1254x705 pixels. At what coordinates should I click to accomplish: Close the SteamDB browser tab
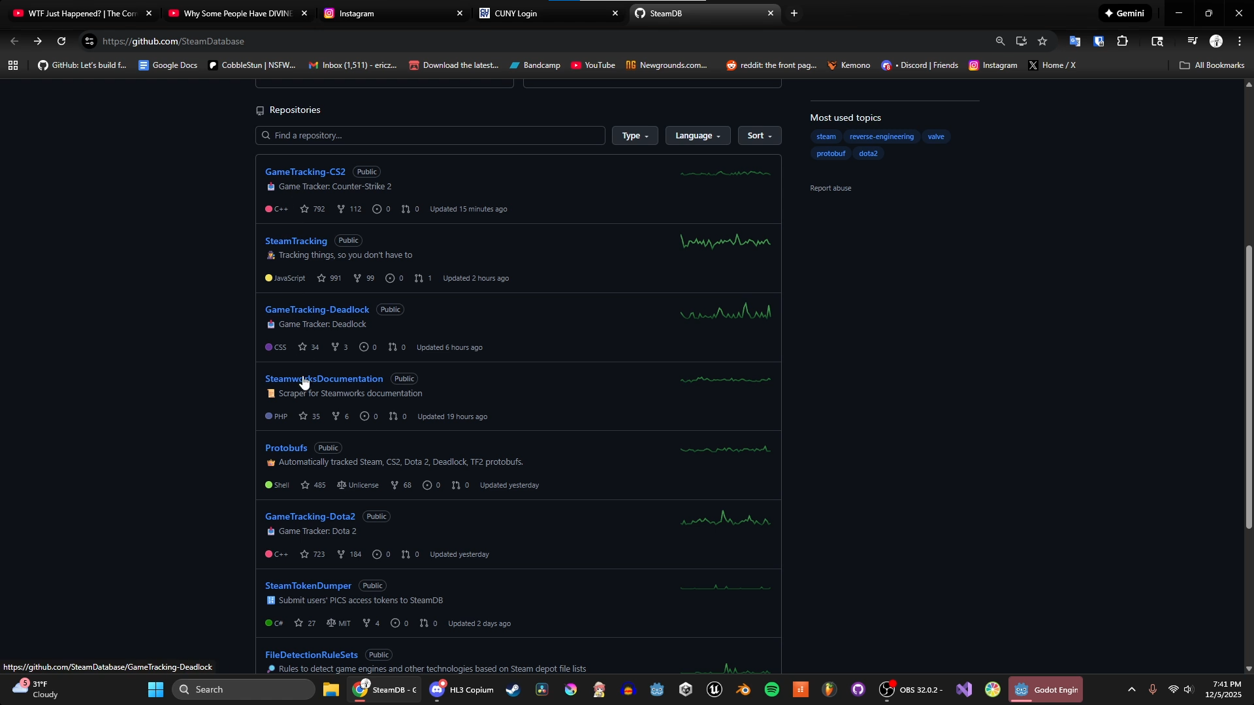point(771,13)
